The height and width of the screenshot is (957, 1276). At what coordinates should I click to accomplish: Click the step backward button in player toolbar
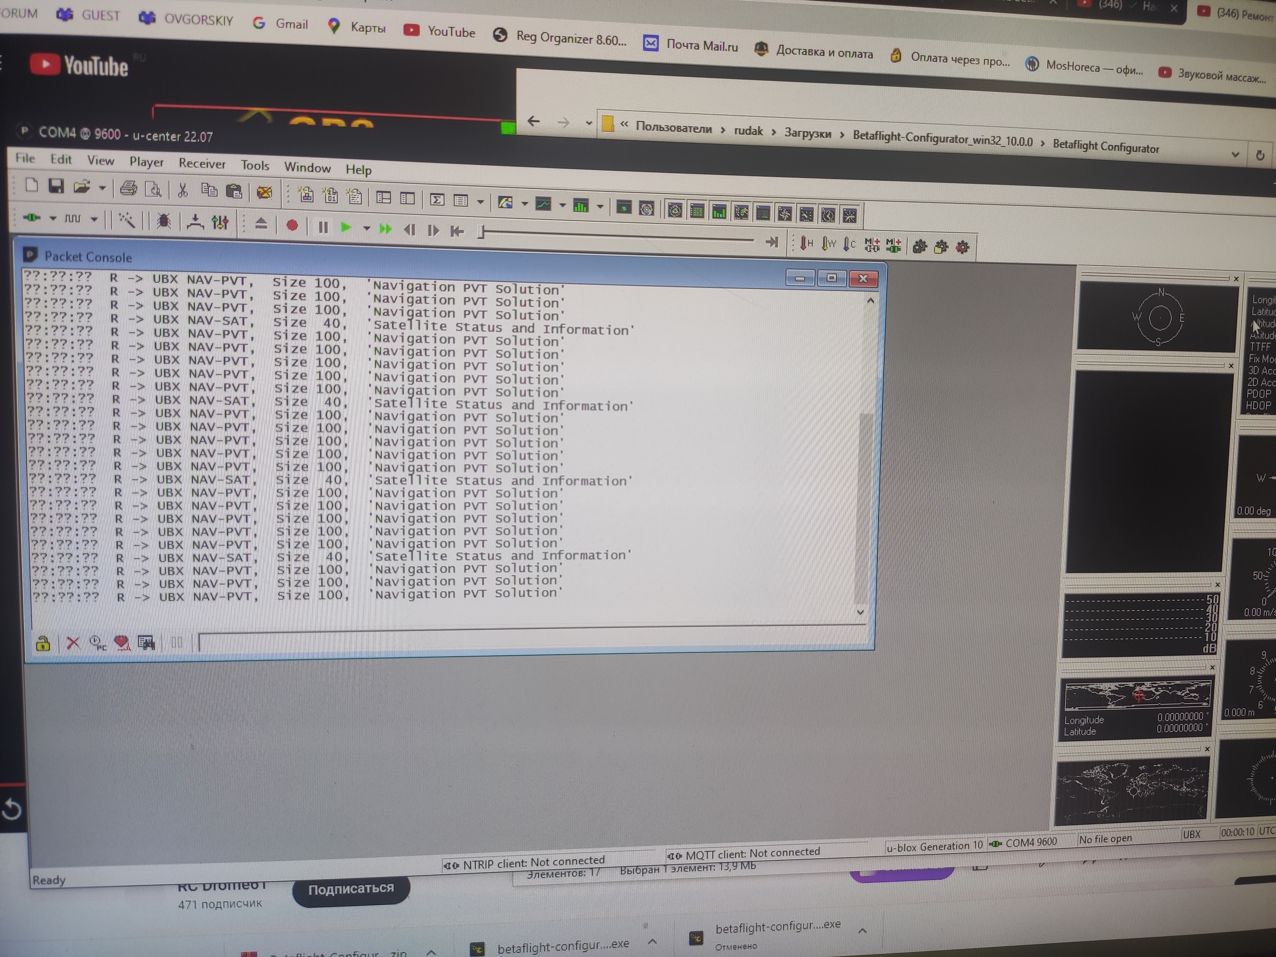coord(410,230)
